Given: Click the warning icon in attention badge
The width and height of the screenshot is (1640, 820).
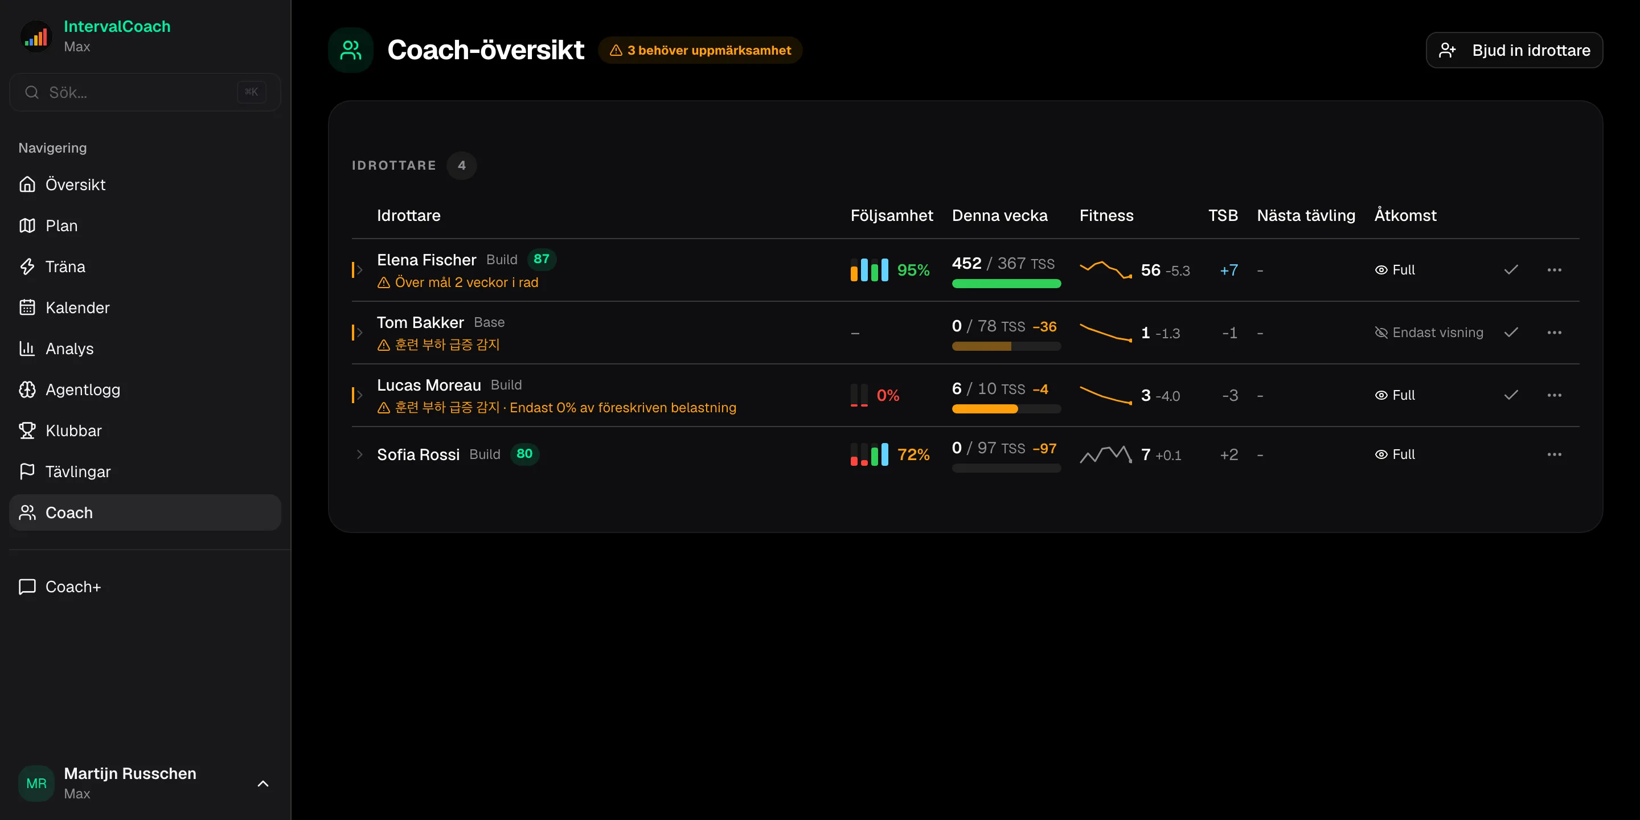Looking at the screenshot, I should coord(616,50).
